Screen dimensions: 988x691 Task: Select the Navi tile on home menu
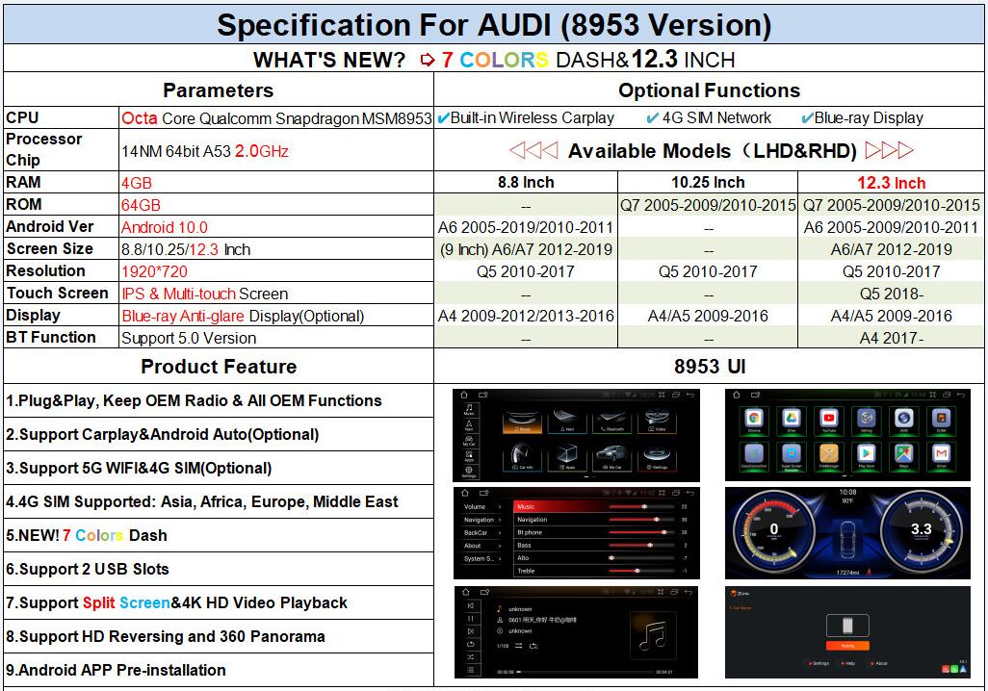tap(567, 422)
